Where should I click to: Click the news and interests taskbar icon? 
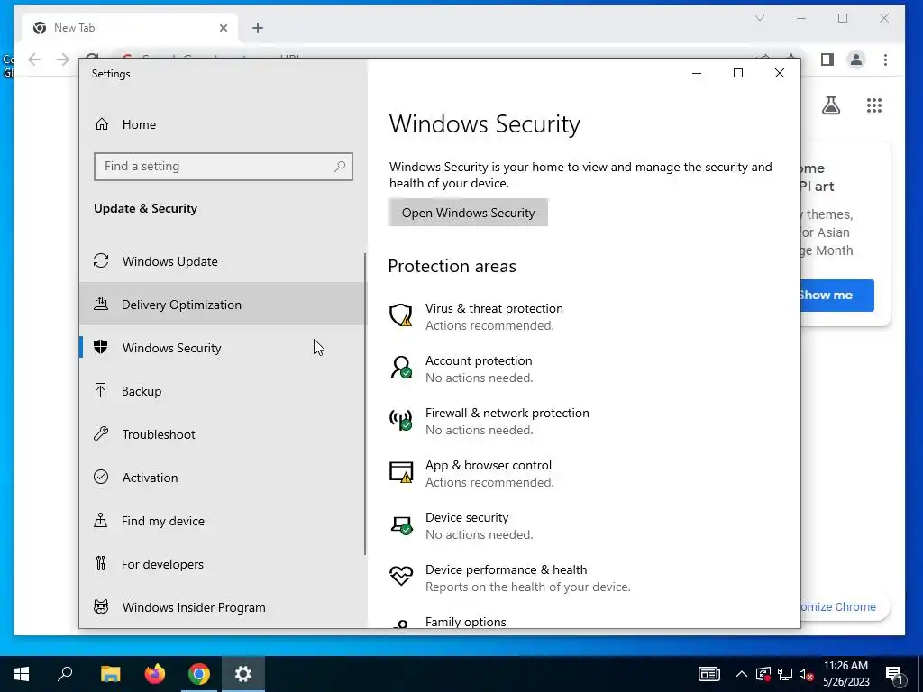coord(708,674)
